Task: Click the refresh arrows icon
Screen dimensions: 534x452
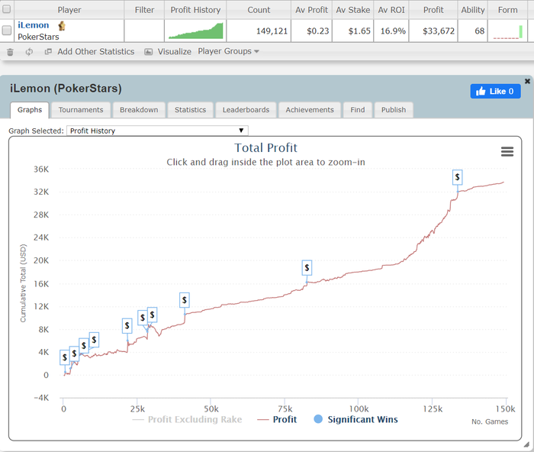Action: point(29,52)
